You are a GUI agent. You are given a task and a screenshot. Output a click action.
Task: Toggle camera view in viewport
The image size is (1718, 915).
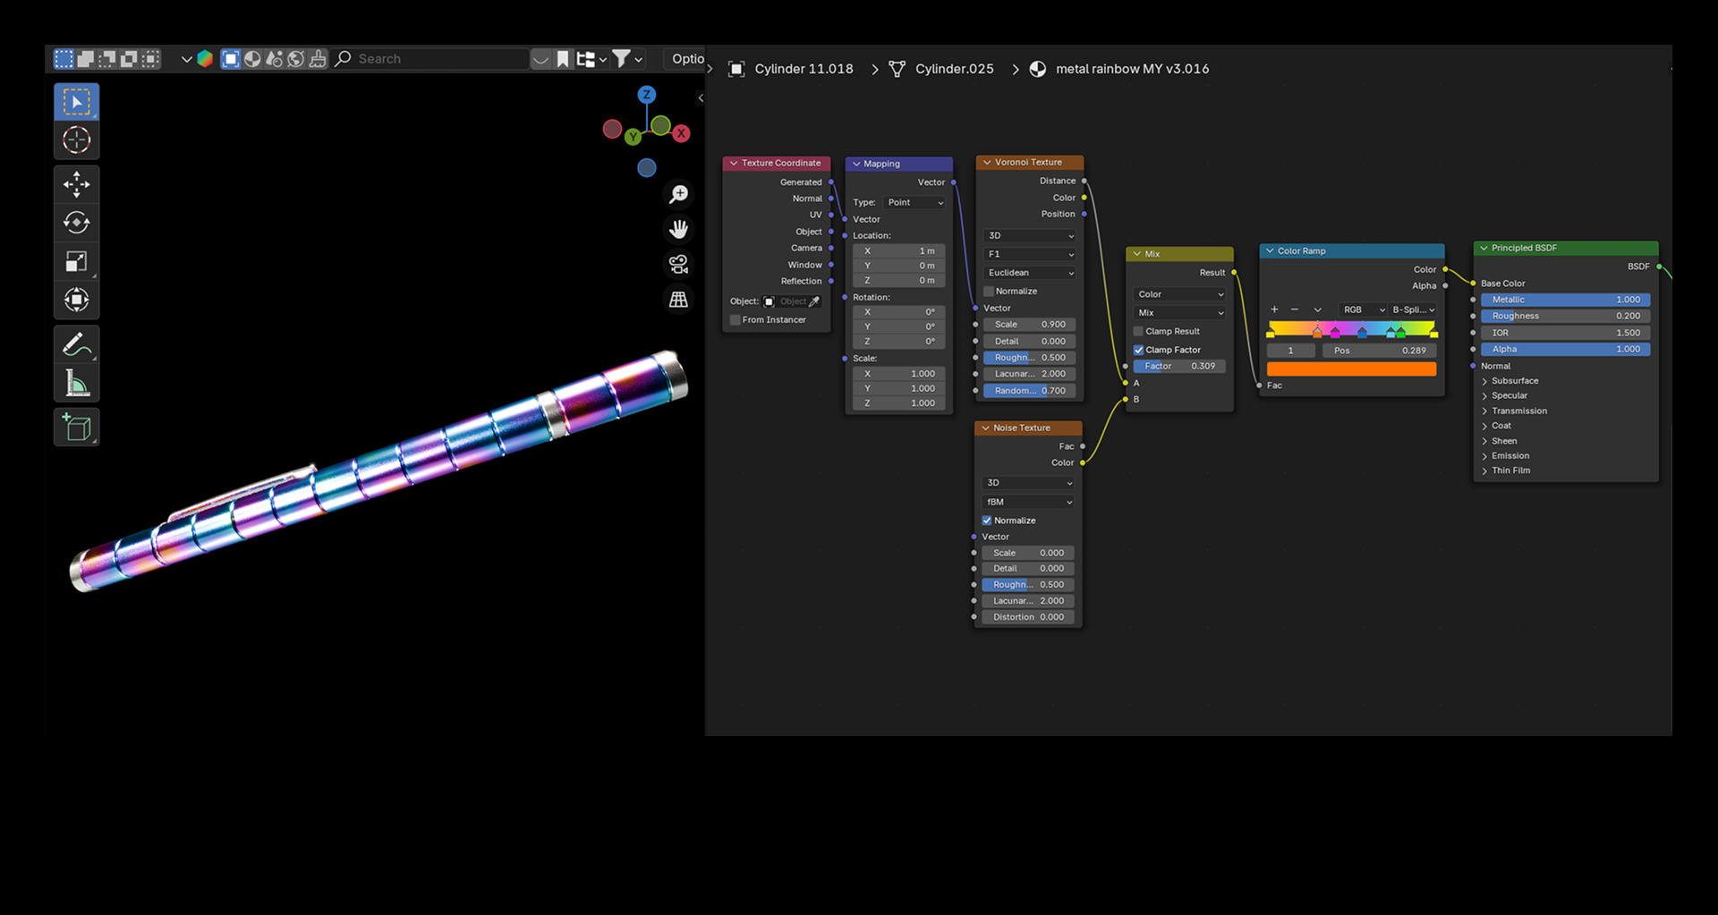678,265
